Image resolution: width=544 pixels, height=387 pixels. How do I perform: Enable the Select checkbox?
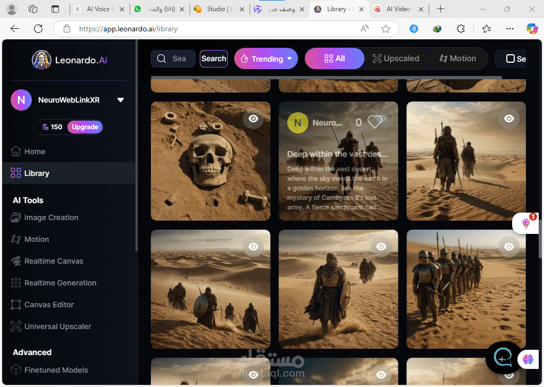tap(510, 58)
